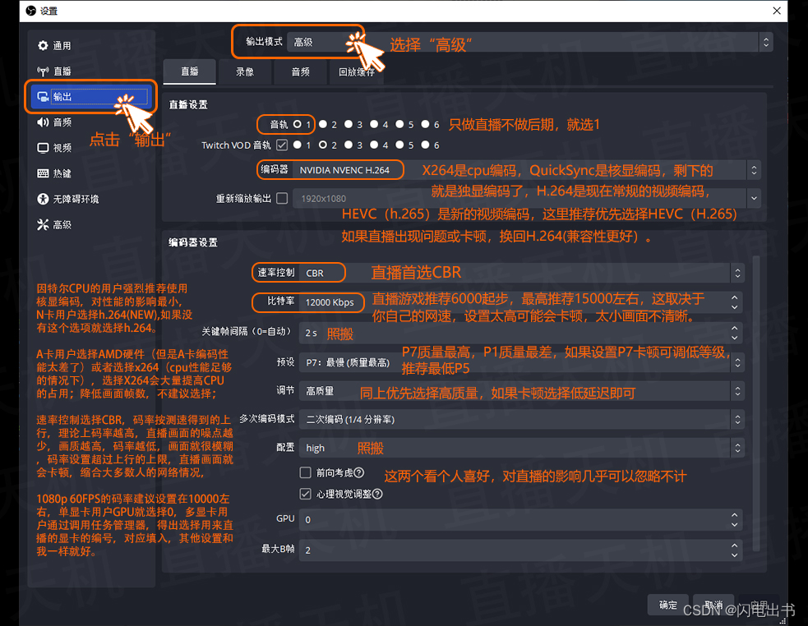Switch to the 回放缓存 replay buffer tab
808x626 pixels.
click(356, 72)
